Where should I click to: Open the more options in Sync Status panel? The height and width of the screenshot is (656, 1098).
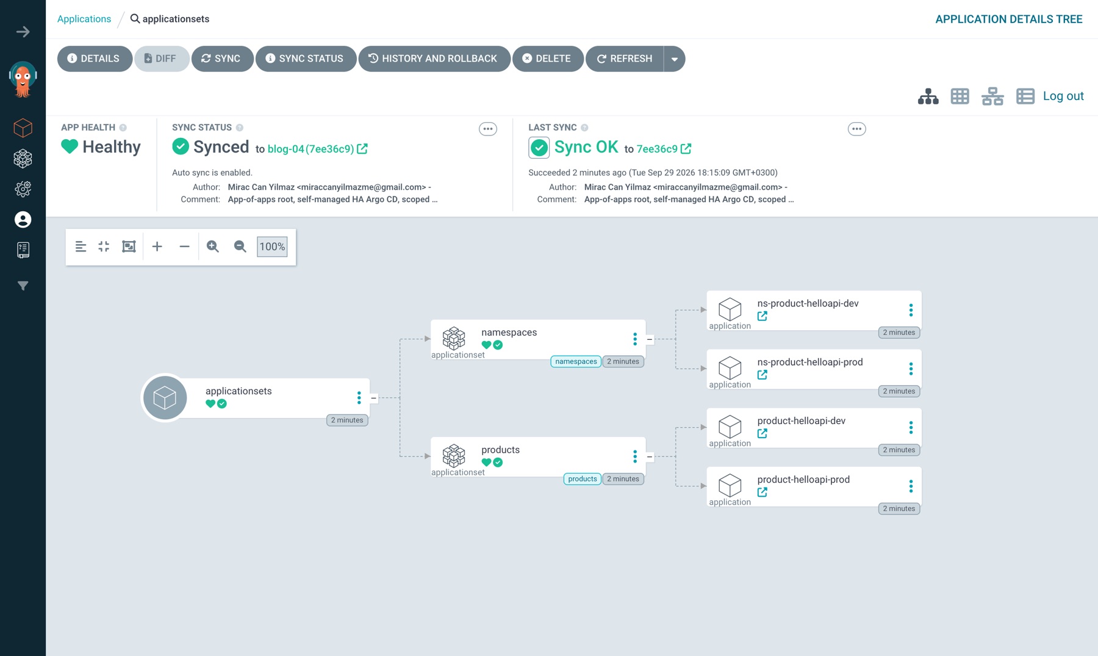[488, 129]
